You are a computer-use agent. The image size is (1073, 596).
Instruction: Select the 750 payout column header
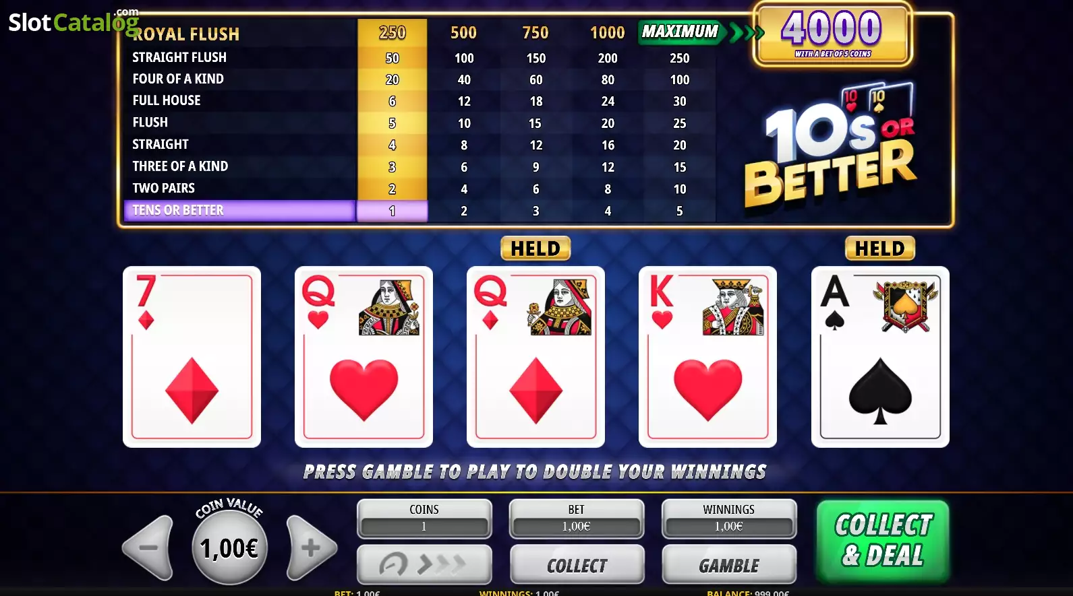535,32
